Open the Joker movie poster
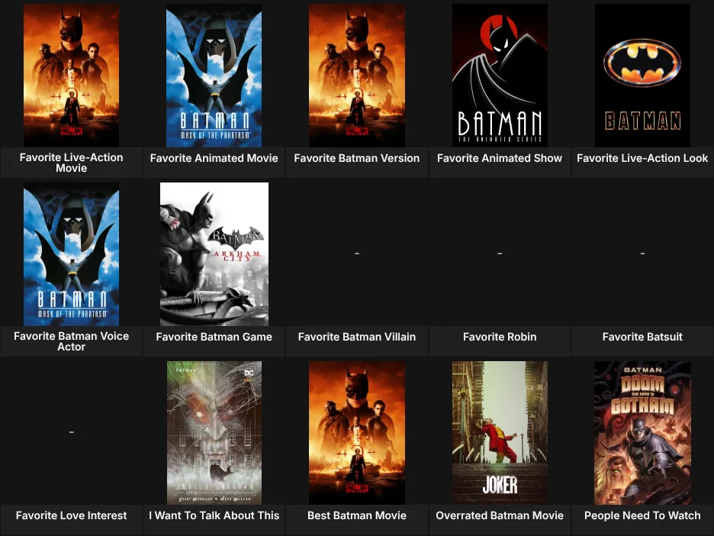The image size is (714, 536). click(500, 432)
